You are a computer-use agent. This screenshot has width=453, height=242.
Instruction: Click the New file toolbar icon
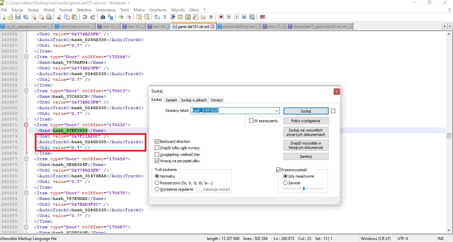pos(3,17)
